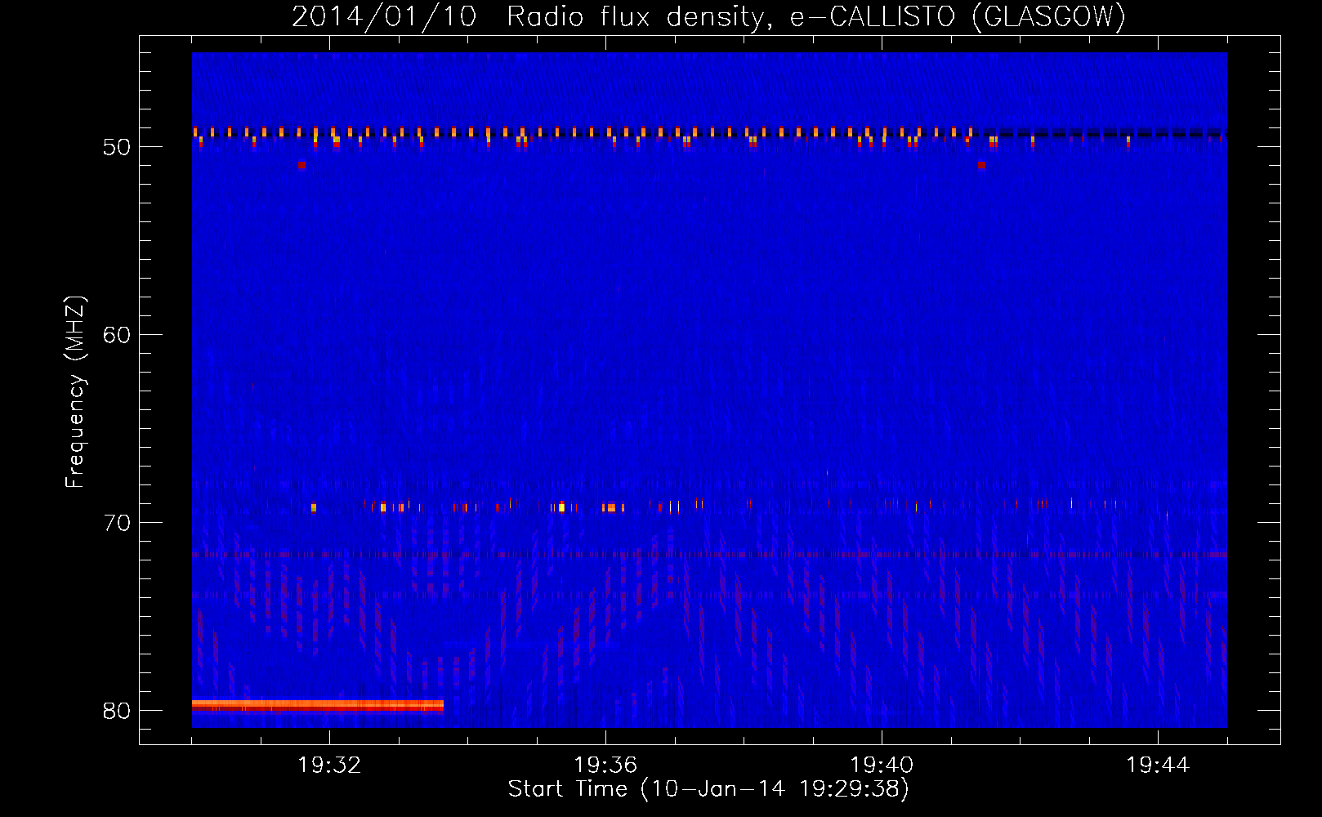The width and height of the screenshot is (1322, 817).
Task: Click the 80 frequency tick label
Action: click(117, 711)
